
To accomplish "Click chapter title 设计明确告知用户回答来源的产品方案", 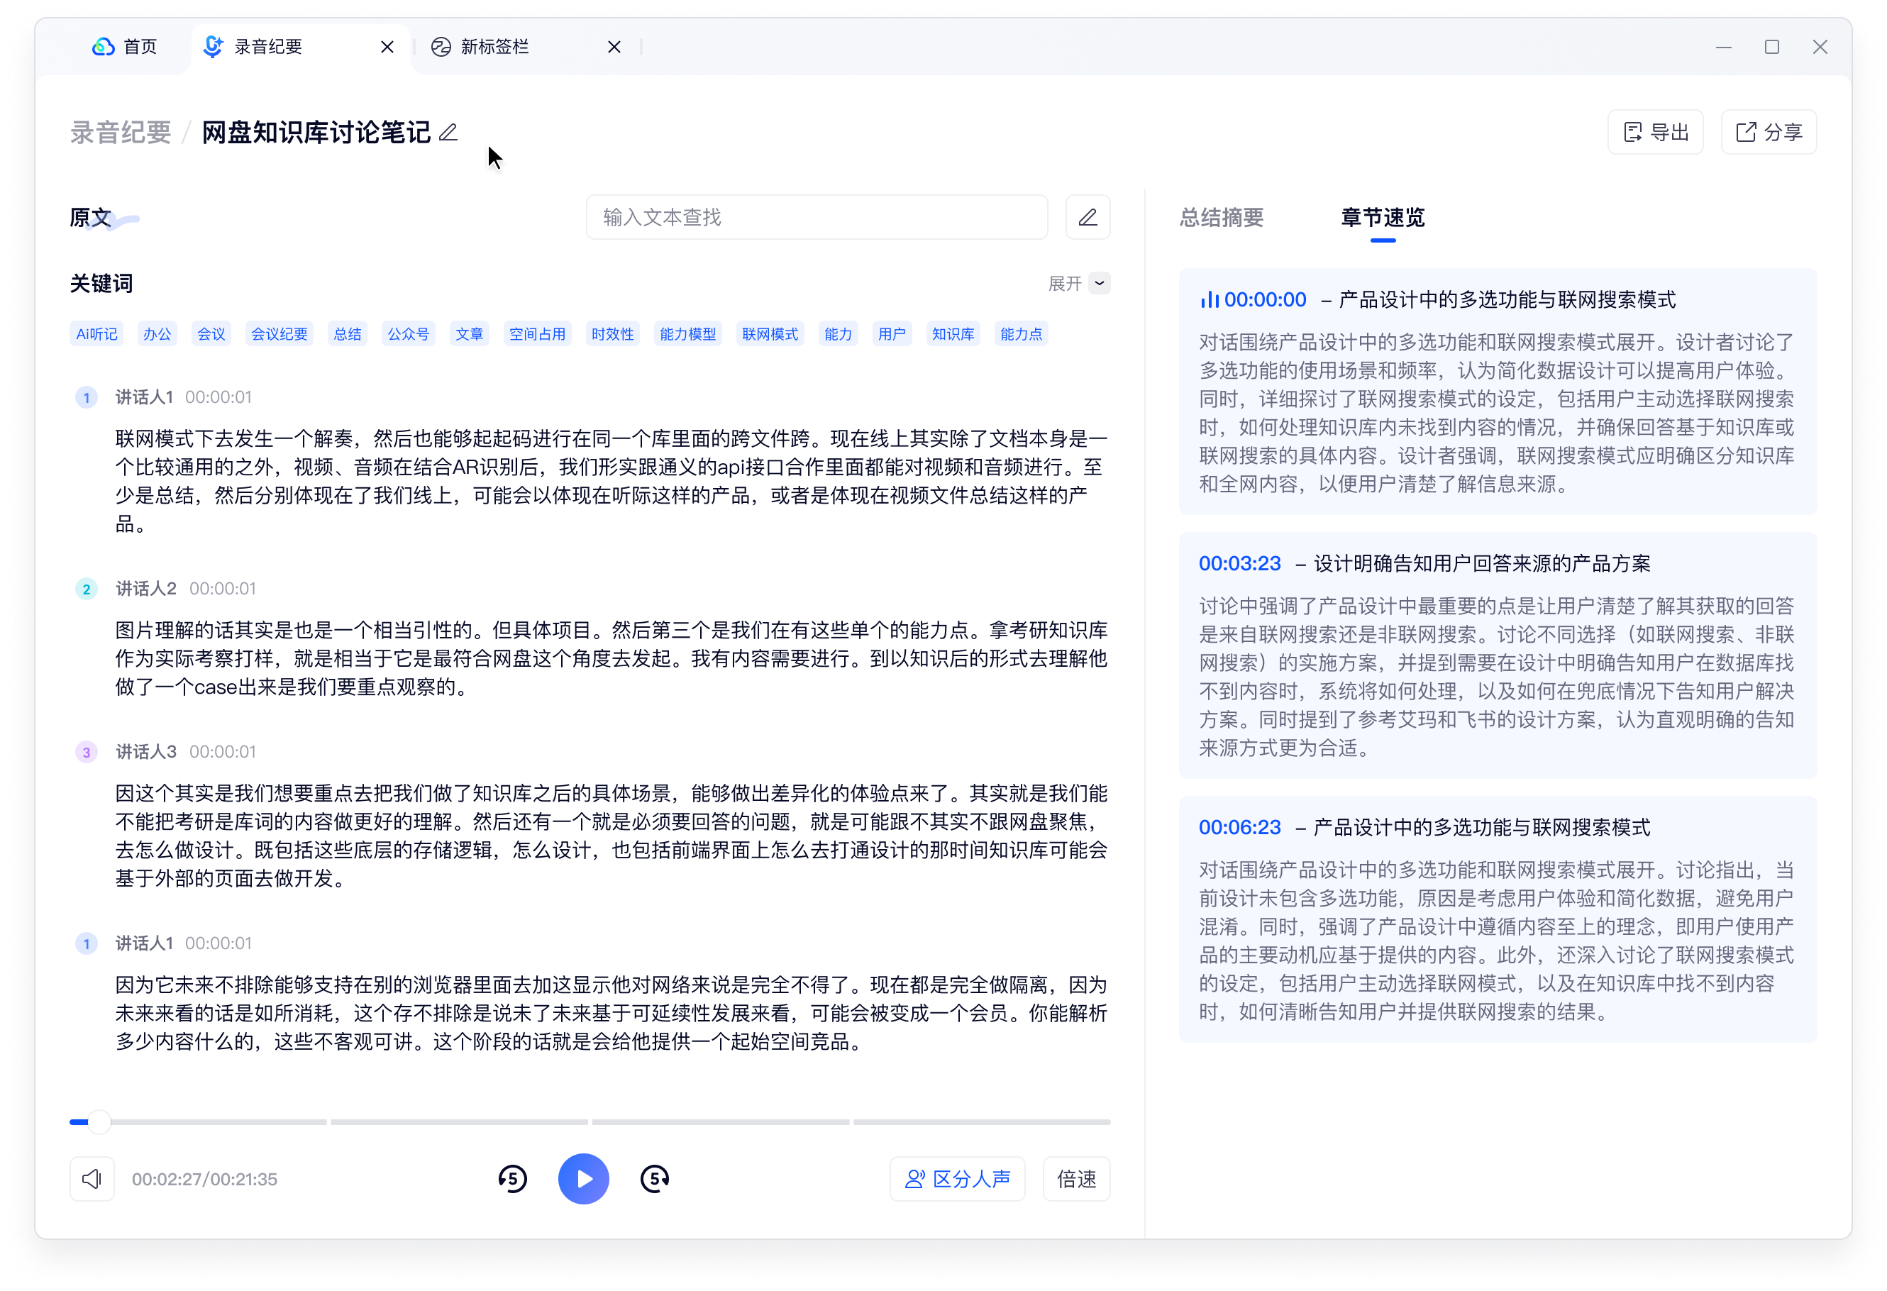I will (x=1482, y=563).
